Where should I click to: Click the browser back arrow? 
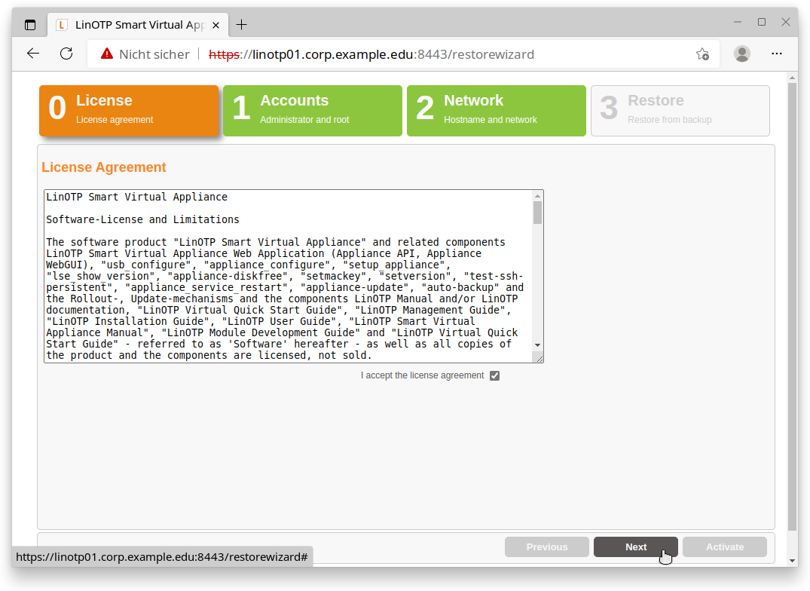click(32, 54)
